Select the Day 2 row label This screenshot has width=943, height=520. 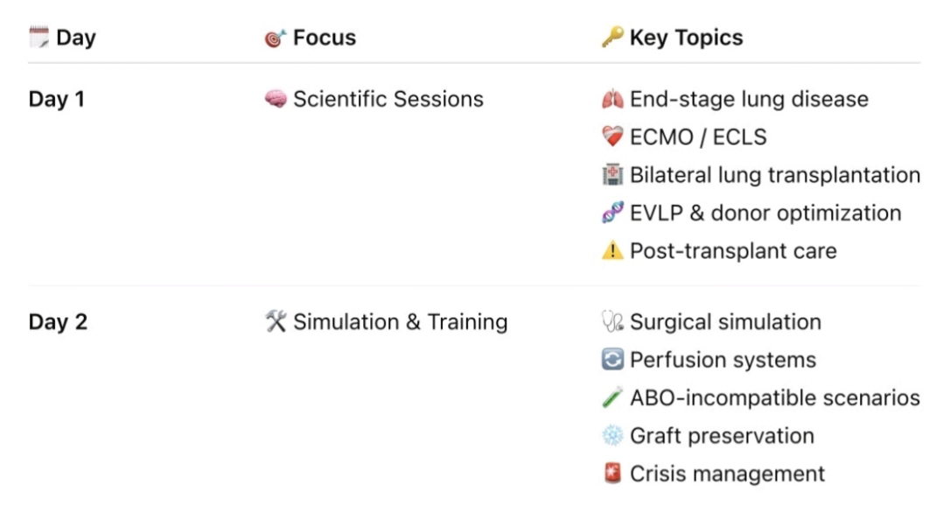[x=58, y=322]
